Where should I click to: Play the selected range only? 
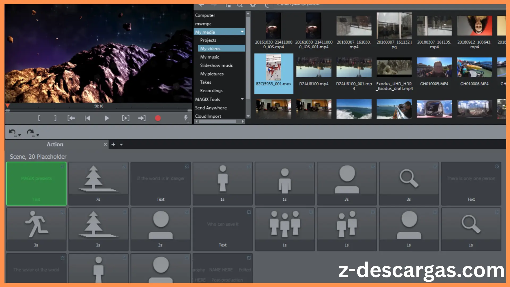125,118
